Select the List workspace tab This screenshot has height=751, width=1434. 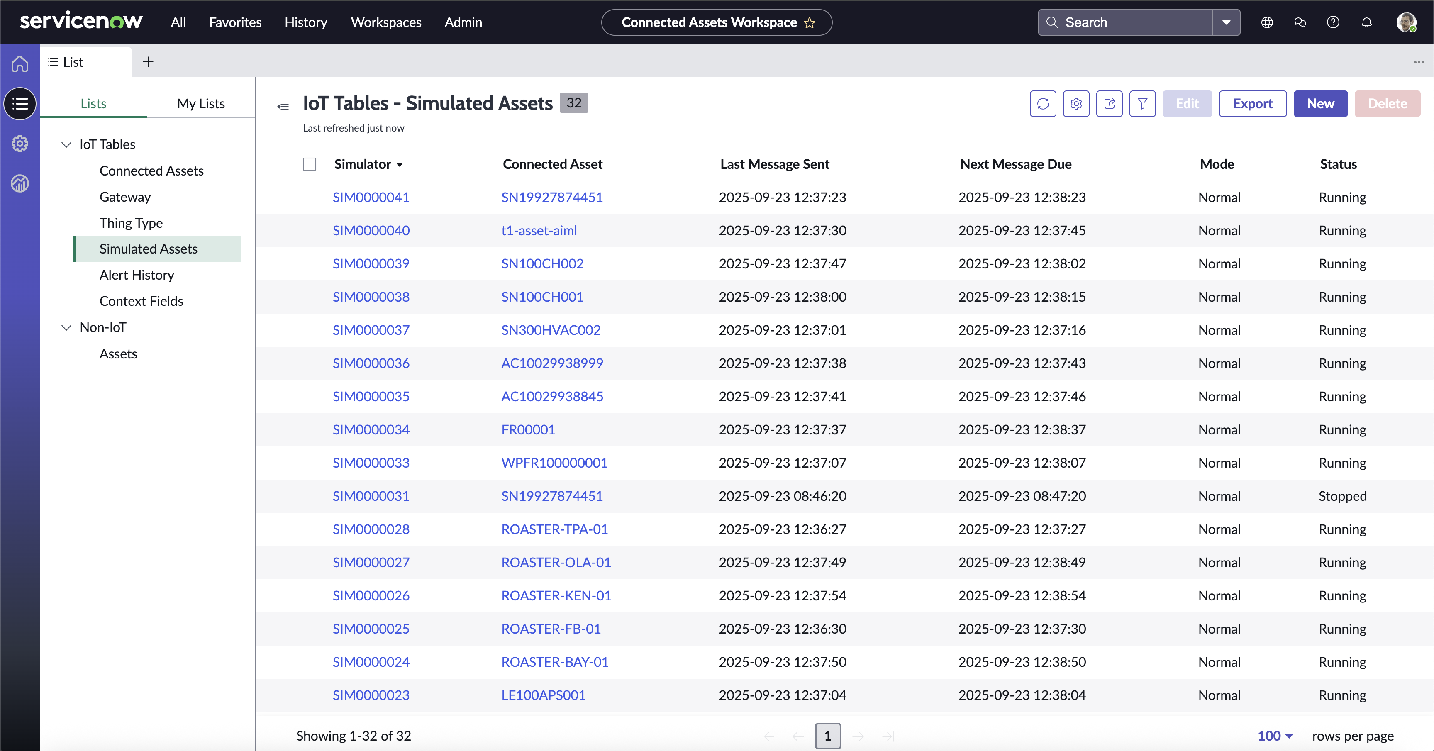click(86, 62)
